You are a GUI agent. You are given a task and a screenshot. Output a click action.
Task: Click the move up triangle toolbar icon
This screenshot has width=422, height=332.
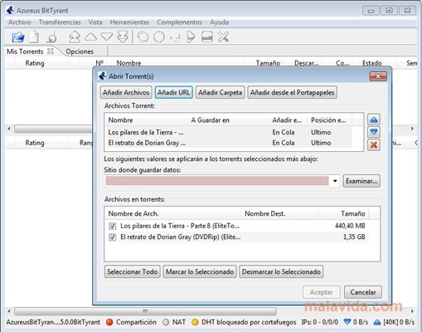coord(90,37)
